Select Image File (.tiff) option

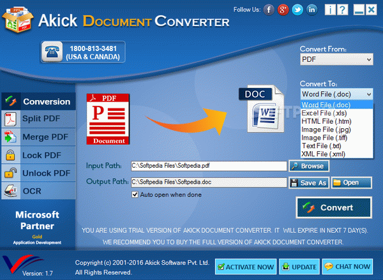coord(336,138)
